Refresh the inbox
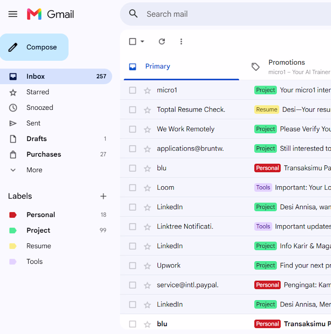Image resolution: width=331 pixels, height=334 pixels. [x=162, y=41]
